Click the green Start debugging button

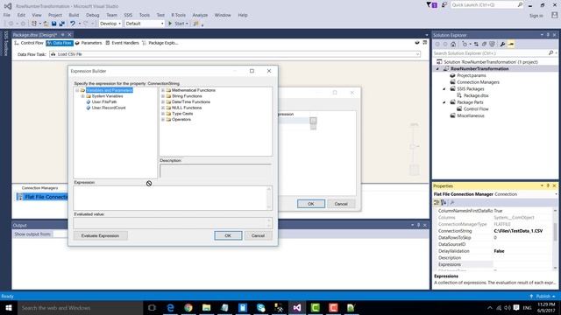point(178,24)
